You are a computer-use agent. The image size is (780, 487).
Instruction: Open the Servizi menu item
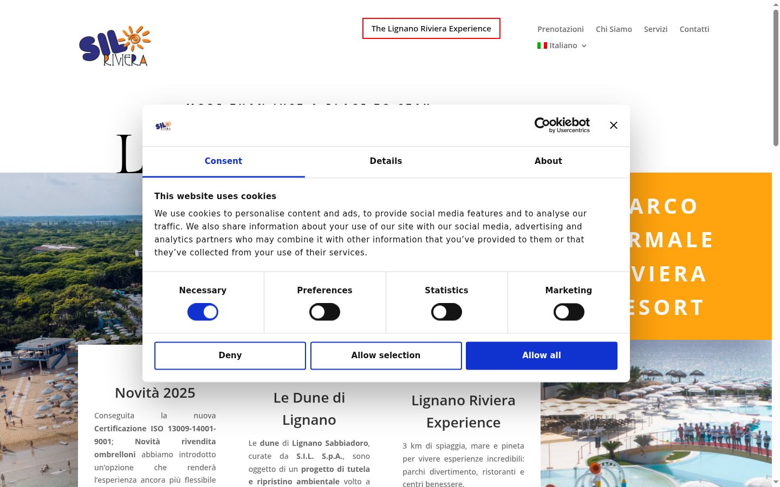pos(655,29)
